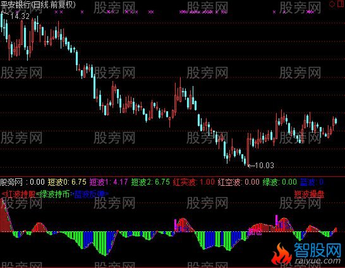
Task: Click the red 短波操盘 label
Action: click(x=309, y=194)
